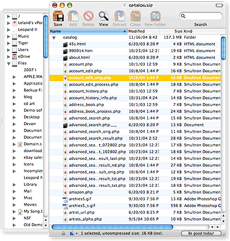Click the Users volume icon in sidebar

click(15, 50)
